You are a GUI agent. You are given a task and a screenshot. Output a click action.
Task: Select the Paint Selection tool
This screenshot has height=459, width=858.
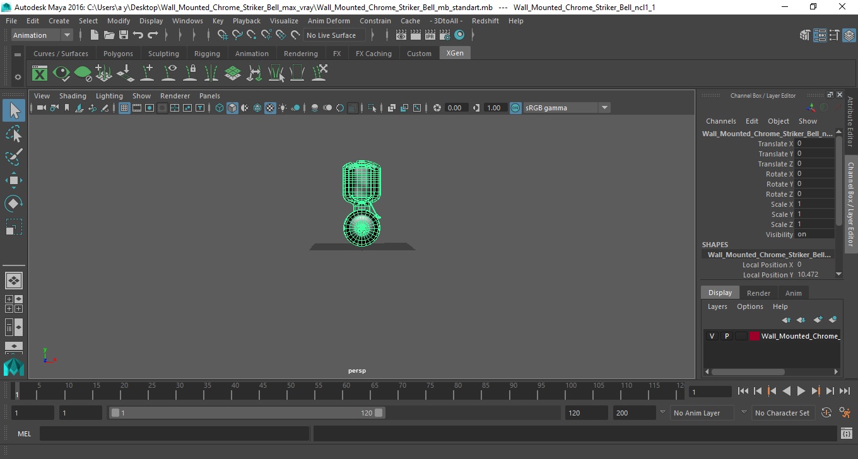[13, 157]
